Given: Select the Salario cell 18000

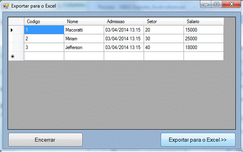Looking at the screenshot, I should 203,47.
